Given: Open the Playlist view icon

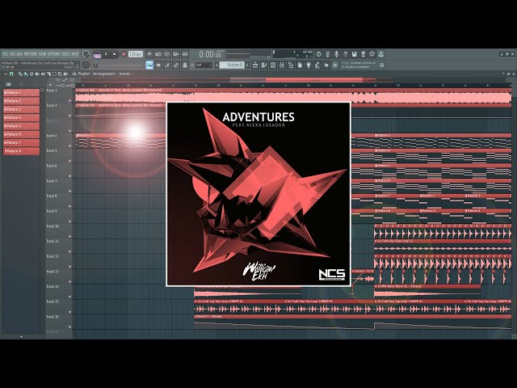Looking at the screenshot, I should pos(255,65).
